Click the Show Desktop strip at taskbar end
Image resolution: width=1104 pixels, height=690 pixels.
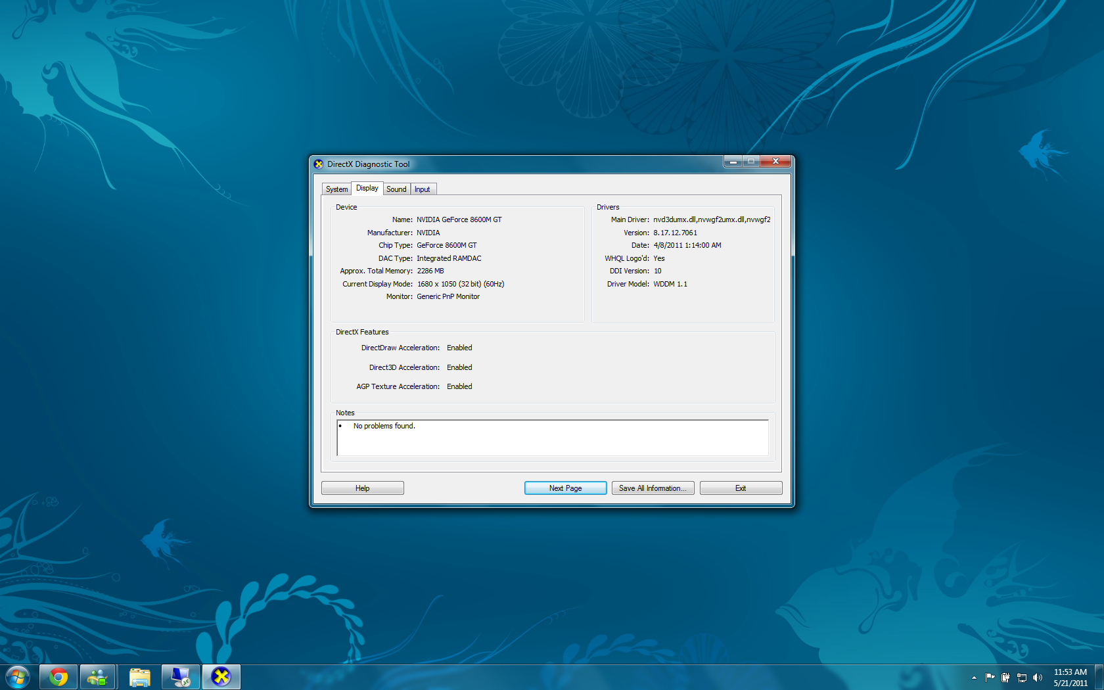coord(1099,677)
